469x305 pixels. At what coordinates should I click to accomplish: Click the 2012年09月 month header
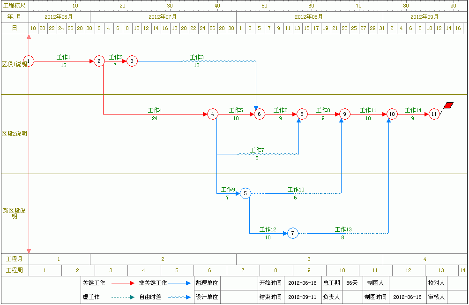(x=425, y=17)
